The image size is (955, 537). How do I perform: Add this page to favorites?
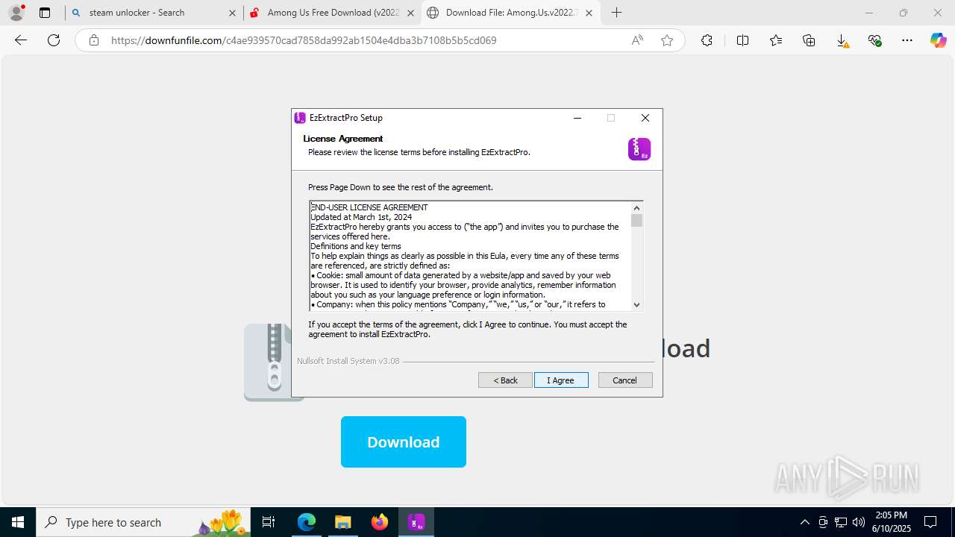coord(667,40)
